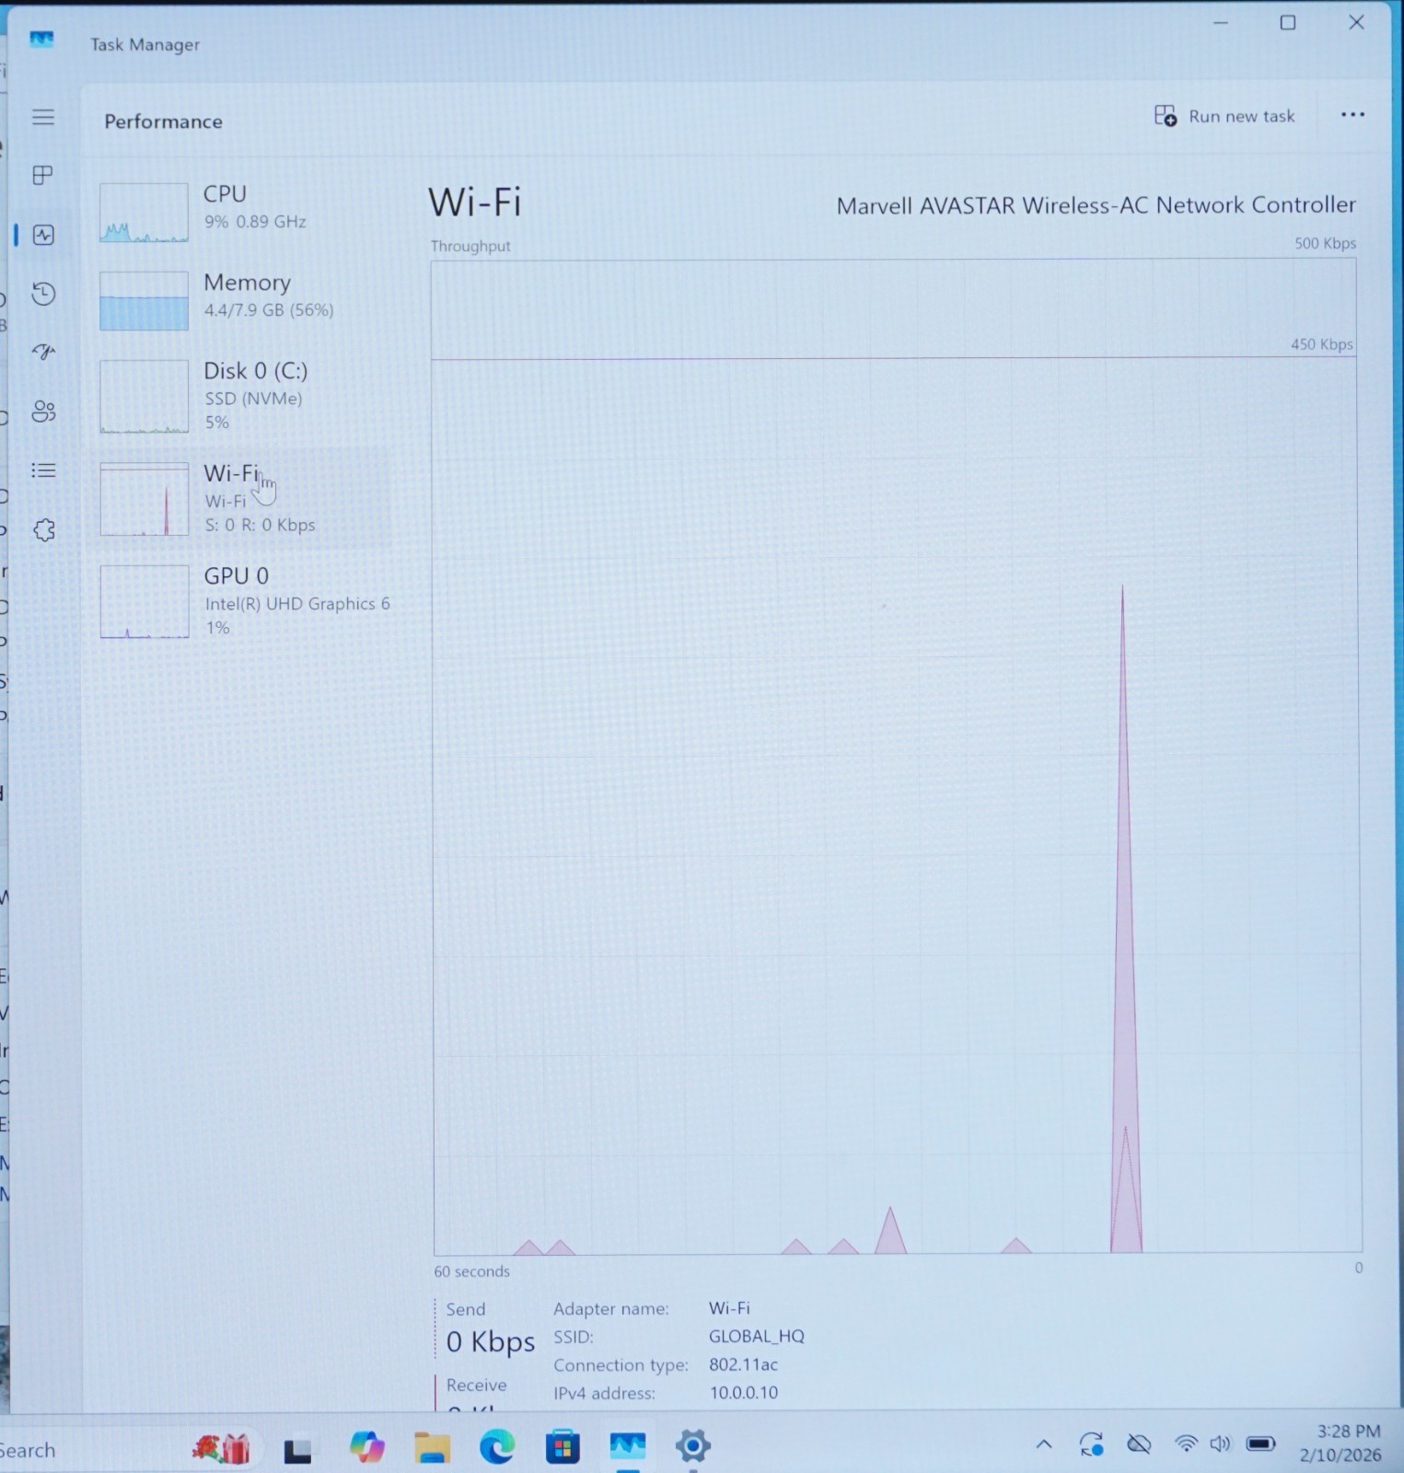Open Settings gear from the taskbar
The width and height of the screenshot is (1404, 1473).
pos(693,1446)
